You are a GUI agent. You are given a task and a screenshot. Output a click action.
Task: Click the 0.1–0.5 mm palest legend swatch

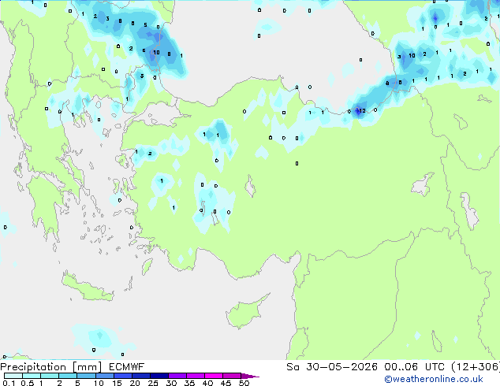(x=13, y=376)
